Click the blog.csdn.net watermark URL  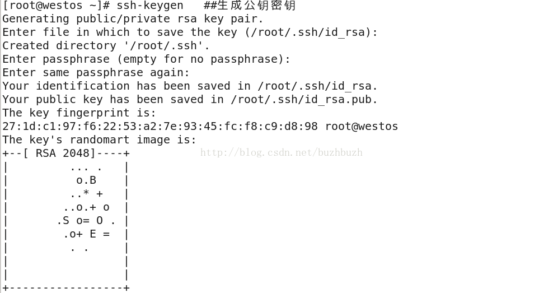tap(282, 152)
